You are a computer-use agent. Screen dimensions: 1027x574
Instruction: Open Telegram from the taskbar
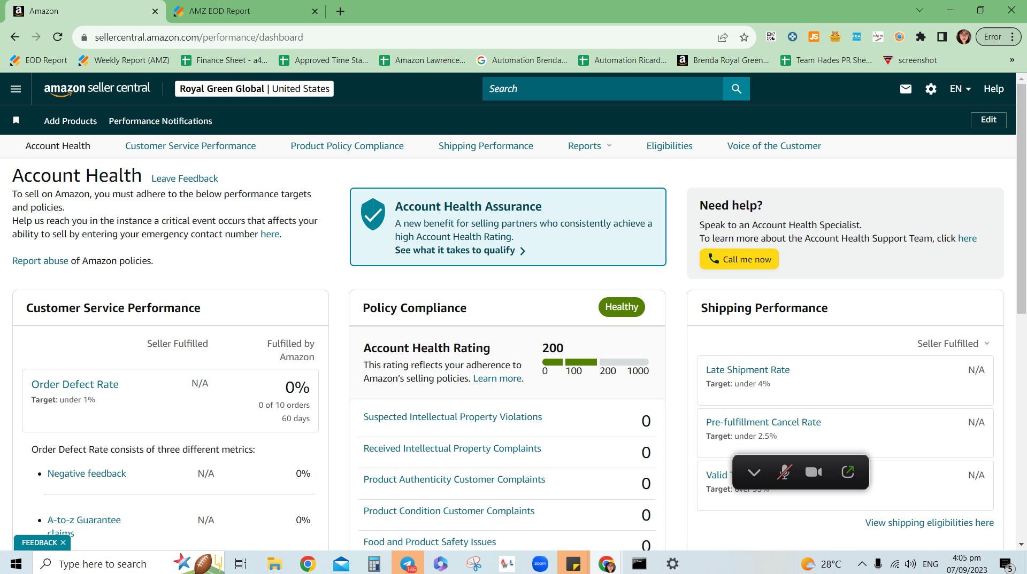(x=408, y=563)
